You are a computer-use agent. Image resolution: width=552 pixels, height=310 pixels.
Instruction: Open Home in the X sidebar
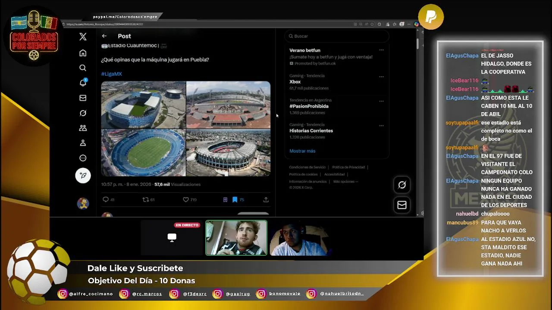tap(83, 53)
